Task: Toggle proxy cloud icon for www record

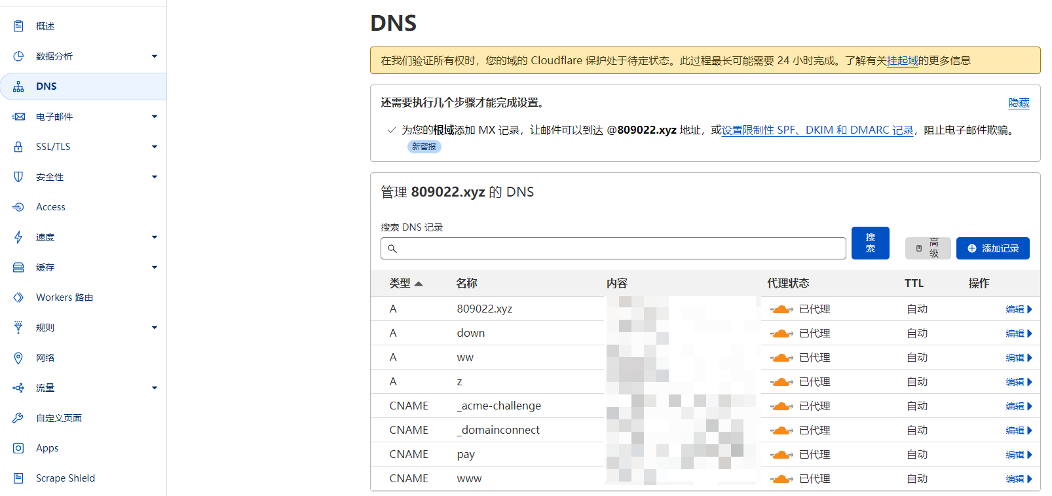Action: [781, 479]
